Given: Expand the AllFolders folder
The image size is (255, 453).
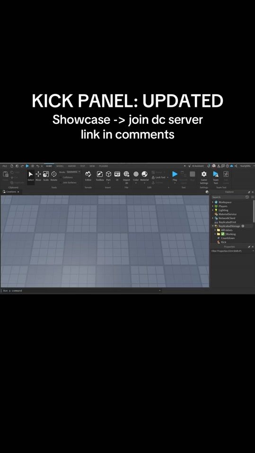Looking at the screenshot, I should click(x=215, y=230).
